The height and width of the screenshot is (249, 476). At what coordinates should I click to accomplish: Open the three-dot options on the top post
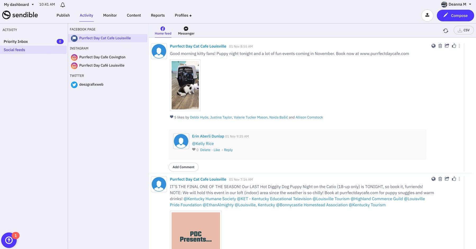tap(459, 46)
